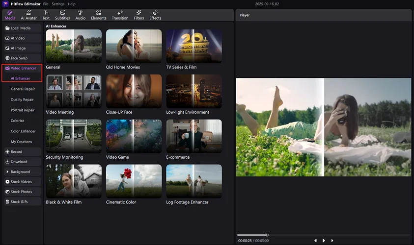Expand the Background section
414x245 pixels.
tap(22, 172)
